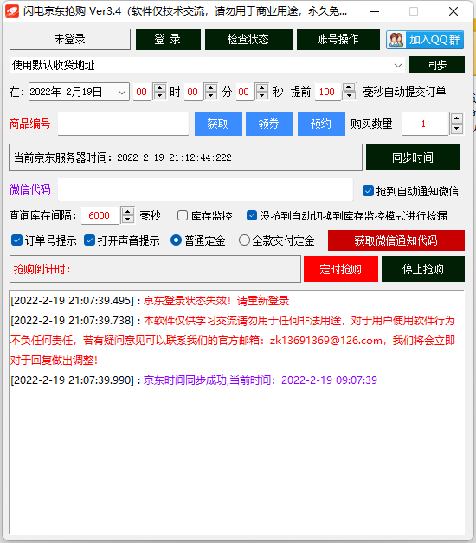Decrease the hour value with down arrow
The width and height of the screenshot is (476, 543).
pos(159,96)
